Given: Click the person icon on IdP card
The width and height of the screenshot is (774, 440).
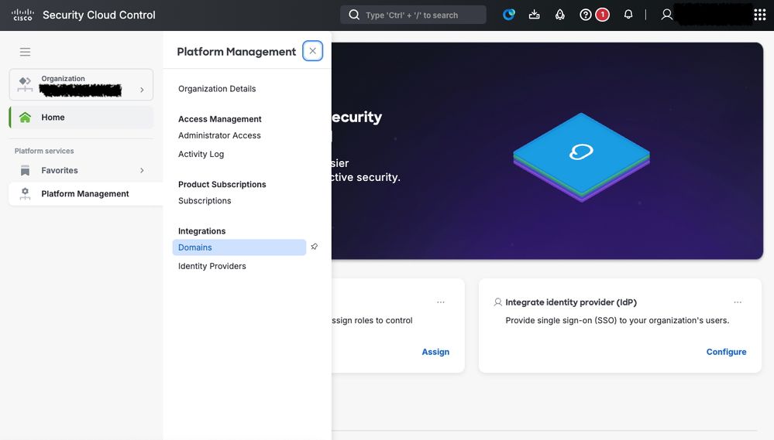Looking at the screenshot, I should click(x=497, y=302).
